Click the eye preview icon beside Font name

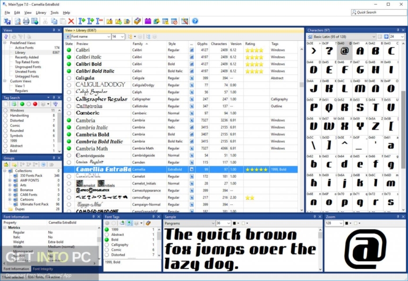click(67, 37)
